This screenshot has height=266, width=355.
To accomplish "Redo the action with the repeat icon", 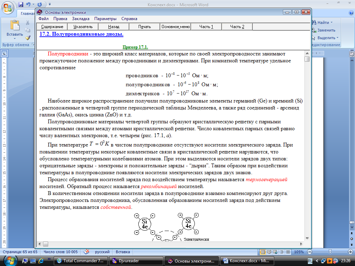I will click(x=40, y=4).
